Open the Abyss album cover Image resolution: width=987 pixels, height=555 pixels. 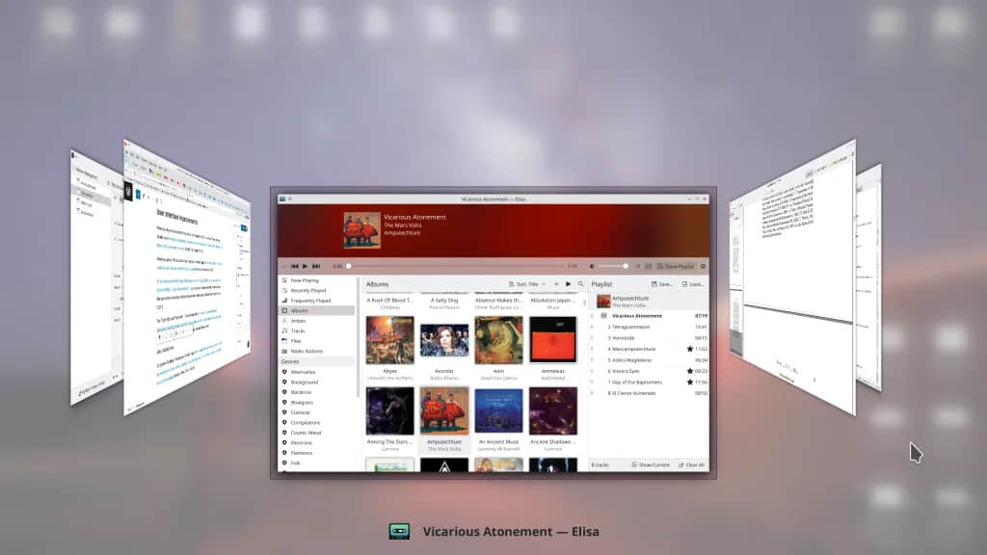click(x=390, y=340)
